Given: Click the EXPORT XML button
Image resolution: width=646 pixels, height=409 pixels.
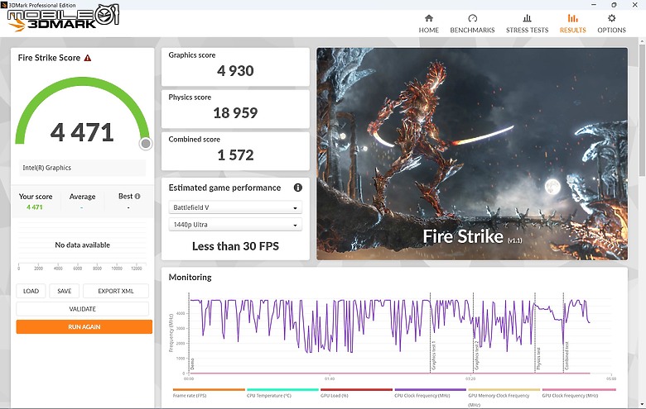Looking at the screenshot, I should (116, 291).
